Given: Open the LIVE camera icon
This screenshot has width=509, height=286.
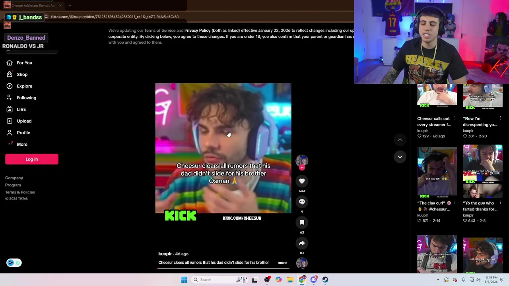Looking at the screenshot, I should pyautogui.click(x=10, y=109).
